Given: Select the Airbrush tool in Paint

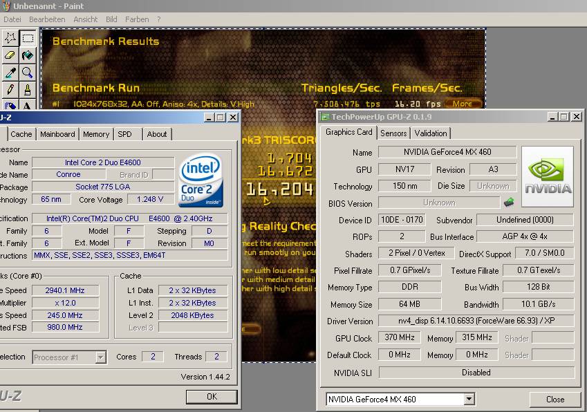Looking at the screenshot, I should 10,104.
